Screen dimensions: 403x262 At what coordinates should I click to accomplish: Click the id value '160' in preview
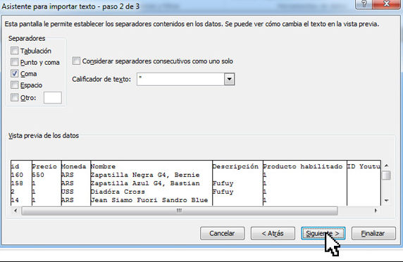pyautogui.click(x=17, y=175)
